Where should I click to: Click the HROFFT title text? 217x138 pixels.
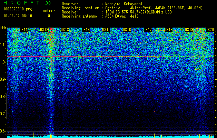coord(21,3)
